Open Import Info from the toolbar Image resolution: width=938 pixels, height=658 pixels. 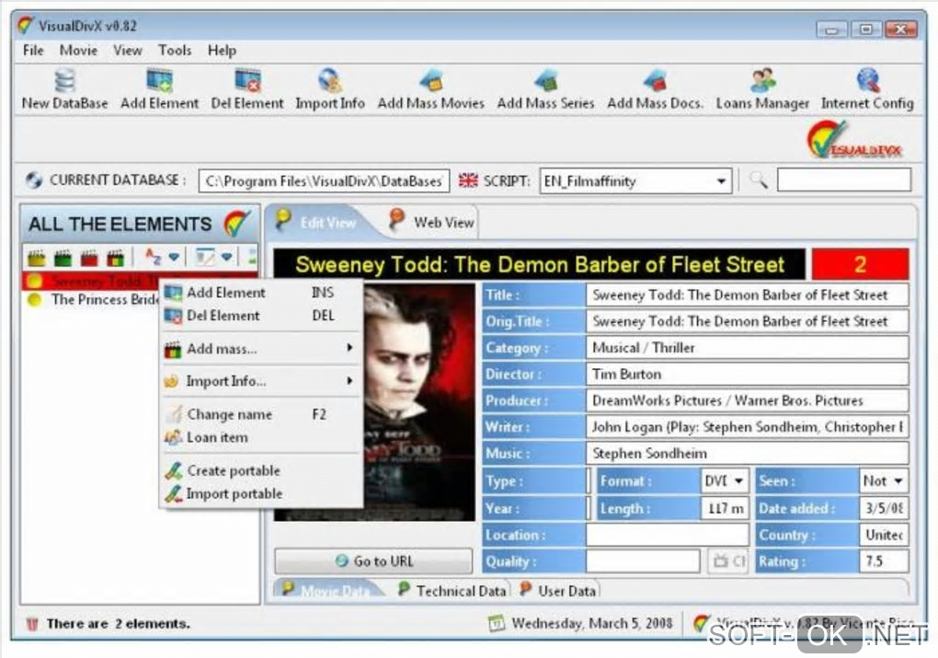tap(329, 89)
